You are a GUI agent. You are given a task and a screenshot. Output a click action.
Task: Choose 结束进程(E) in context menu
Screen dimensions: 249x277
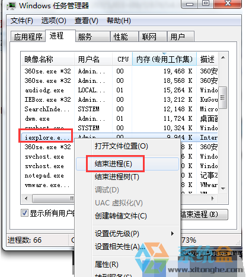pos(127,164)
